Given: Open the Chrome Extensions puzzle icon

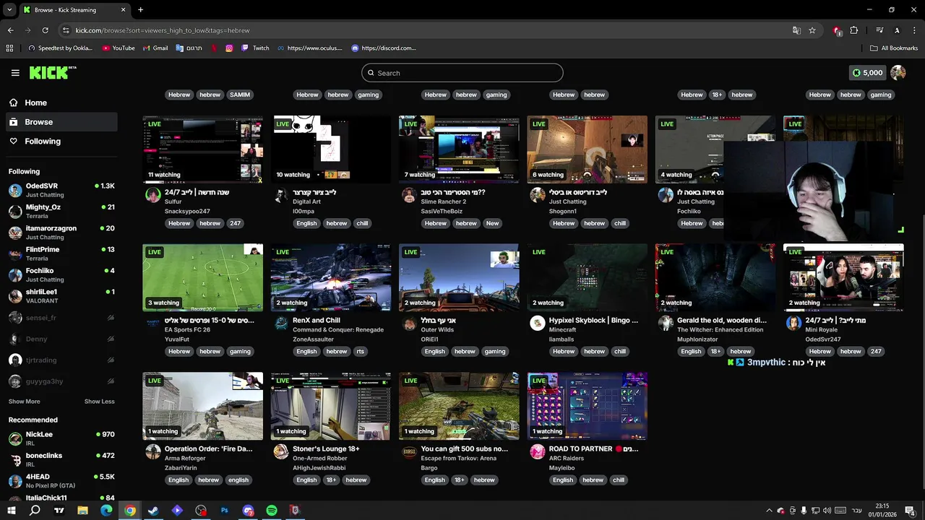Looking at the screenshot, I should coord(854,30).
